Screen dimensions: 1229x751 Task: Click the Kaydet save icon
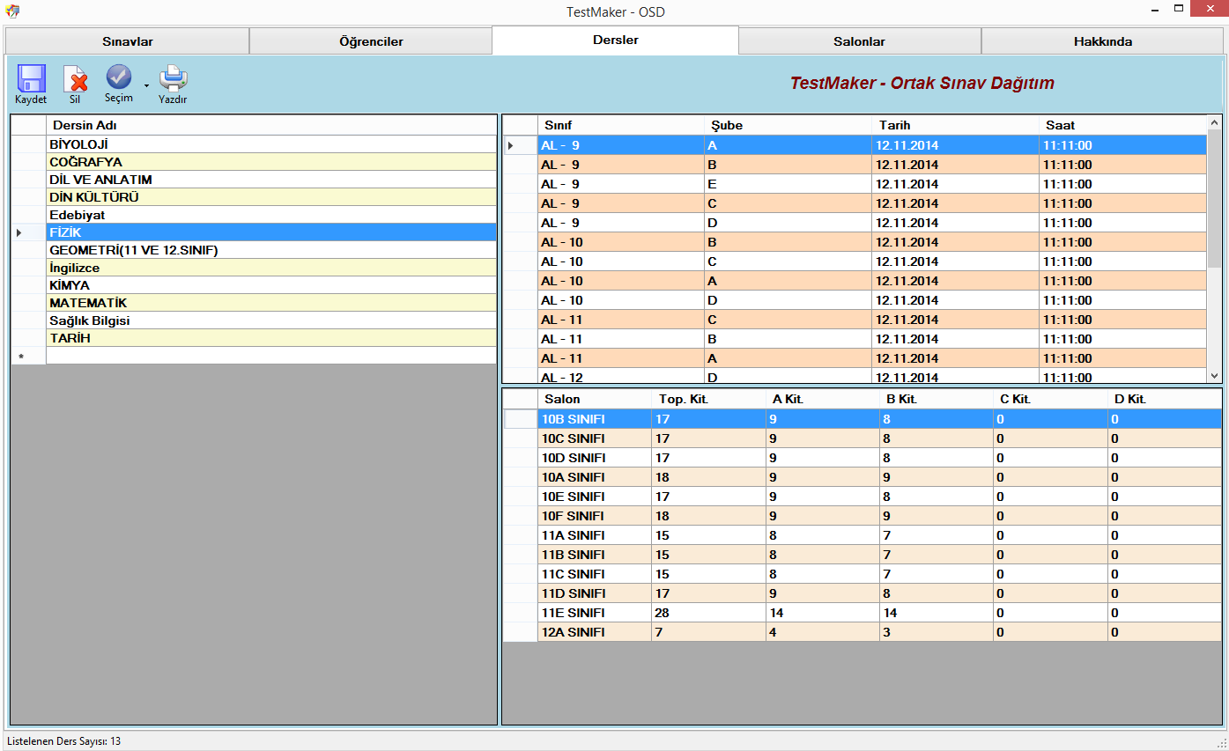[31, 79]
